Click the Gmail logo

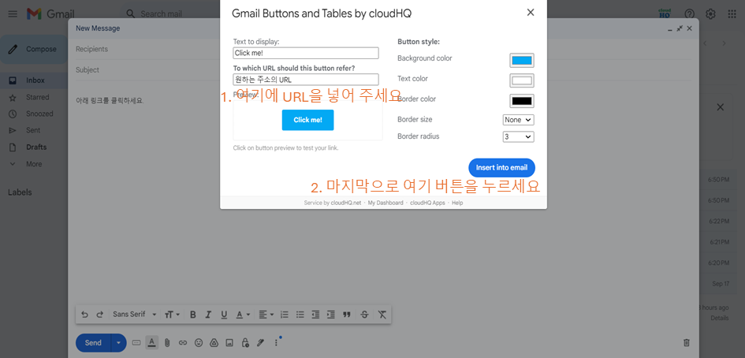click(50, 14)
